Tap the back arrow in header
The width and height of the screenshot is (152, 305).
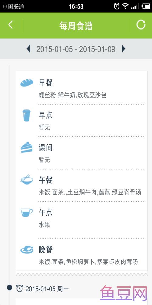[10, 25]
